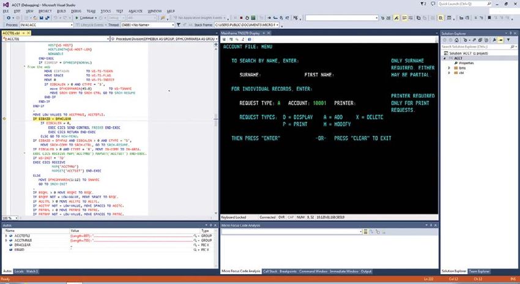
Task: Click the Search Solution Explorer field
Action: pos(479,47)
